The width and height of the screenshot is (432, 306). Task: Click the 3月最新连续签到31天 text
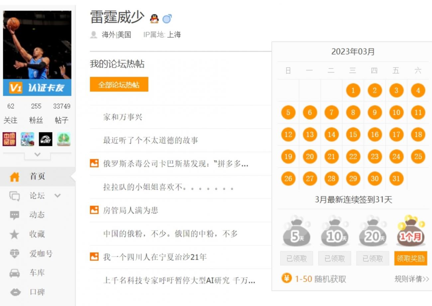pos(354,200)
